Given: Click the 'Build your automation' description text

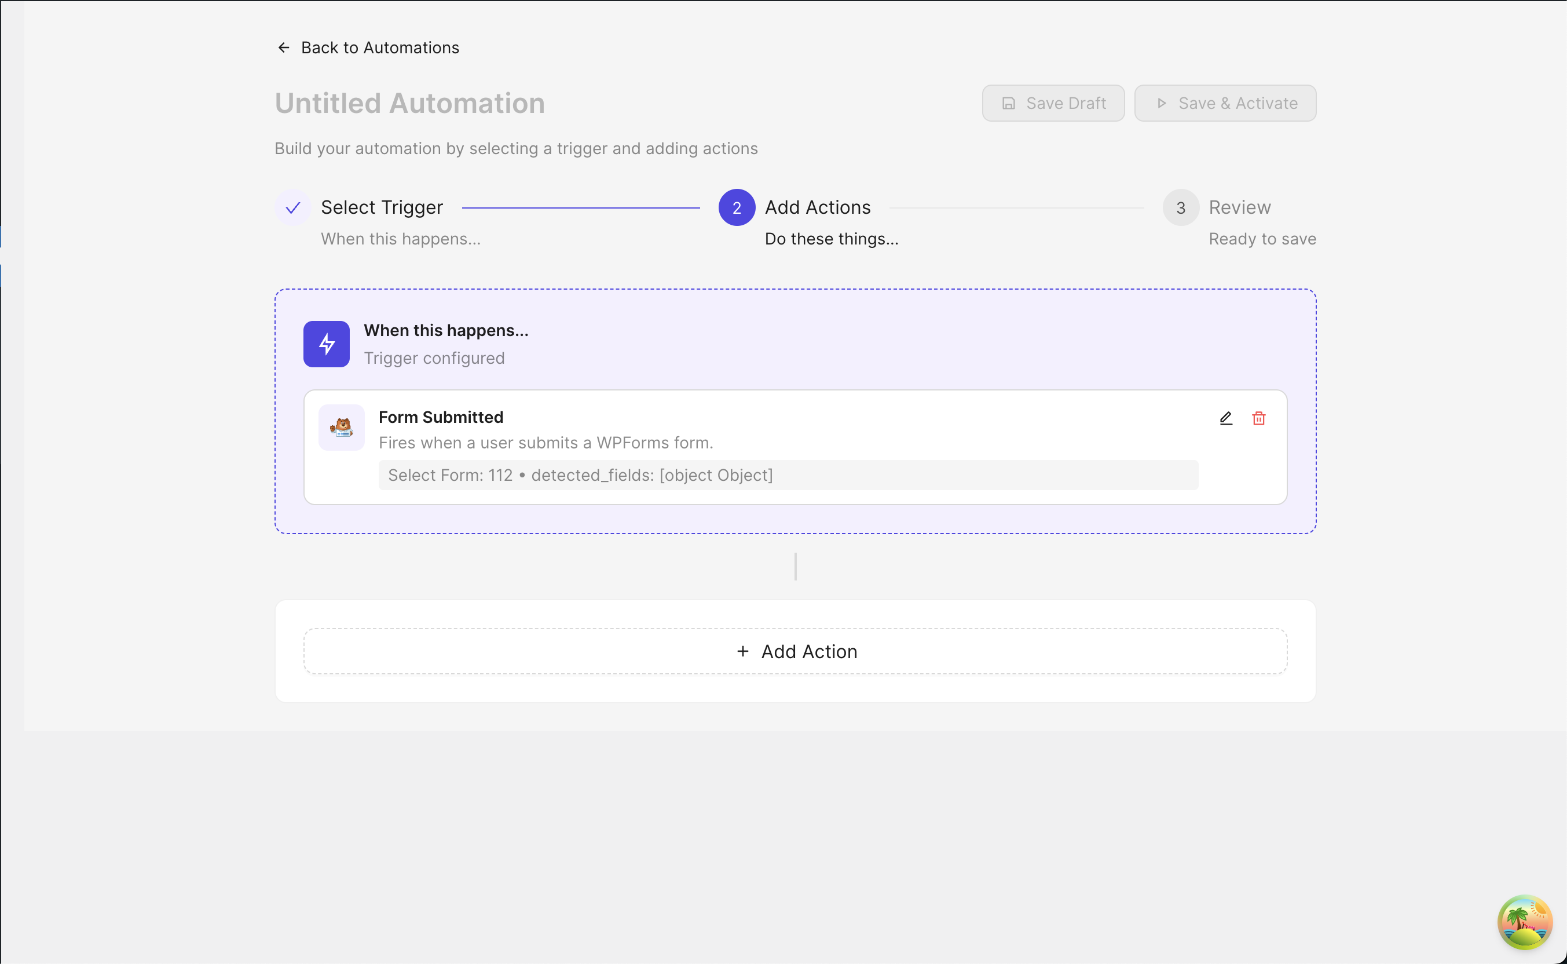Looking at the screenshot, I should click(x=516, y=148).
